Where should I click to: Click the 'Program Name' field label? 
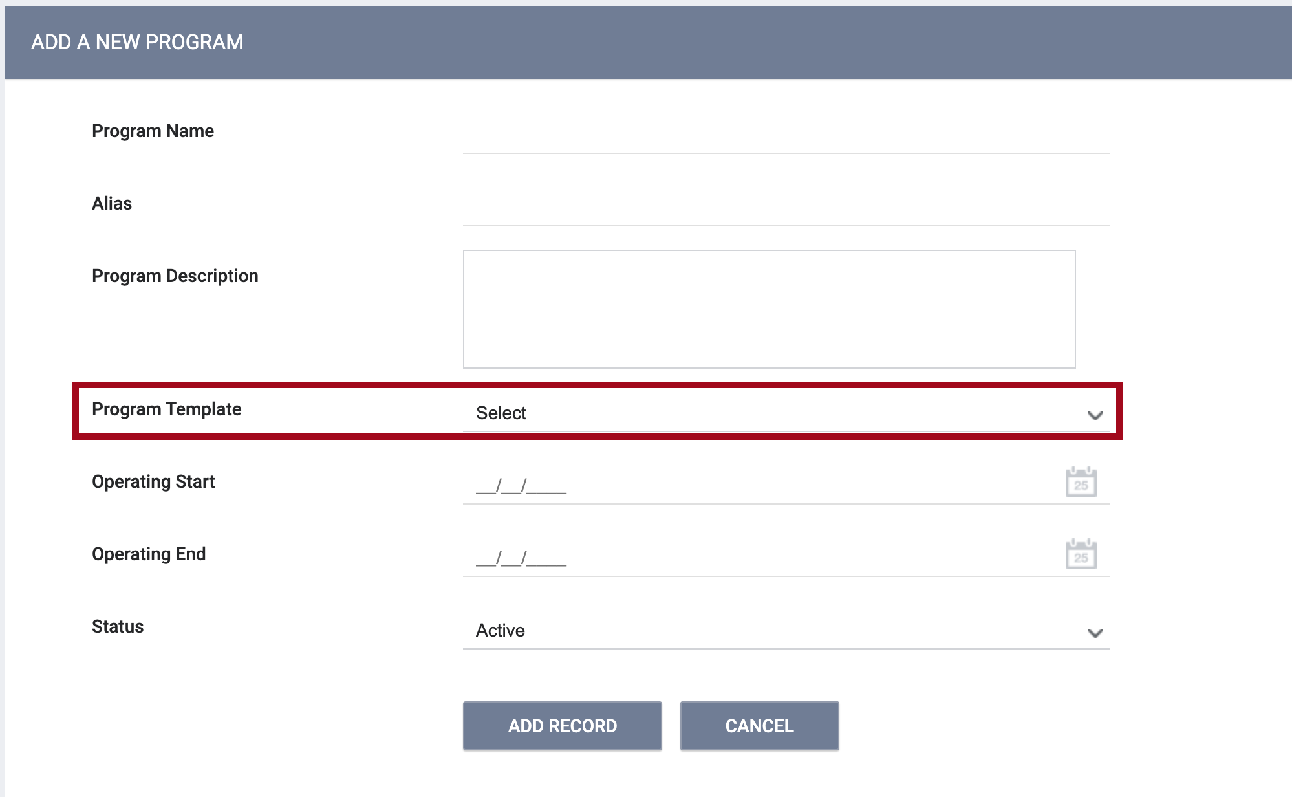coord(153,131)
